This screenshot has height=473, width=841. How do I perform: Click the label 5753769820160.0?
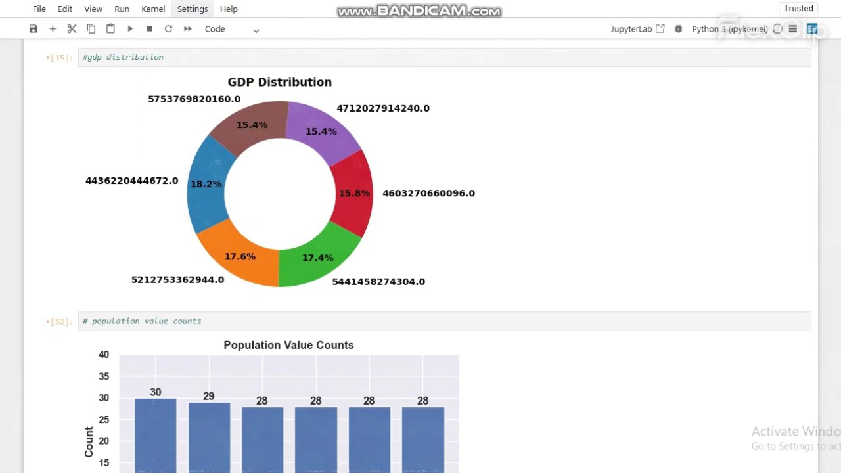194,99
